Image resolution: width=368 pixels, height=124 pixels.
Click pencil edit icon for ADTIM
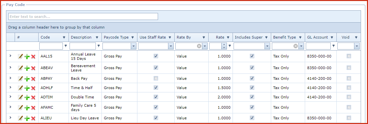coord(21,97)
